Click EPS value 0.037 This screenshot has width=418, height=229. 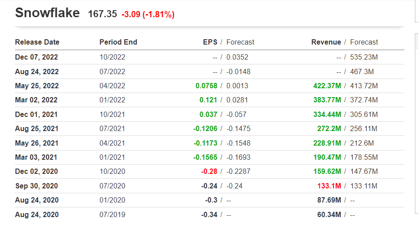point(208,115)
